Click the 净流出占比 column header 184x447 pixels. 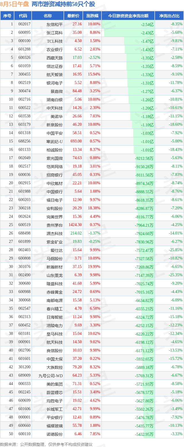tap(169, 16)
